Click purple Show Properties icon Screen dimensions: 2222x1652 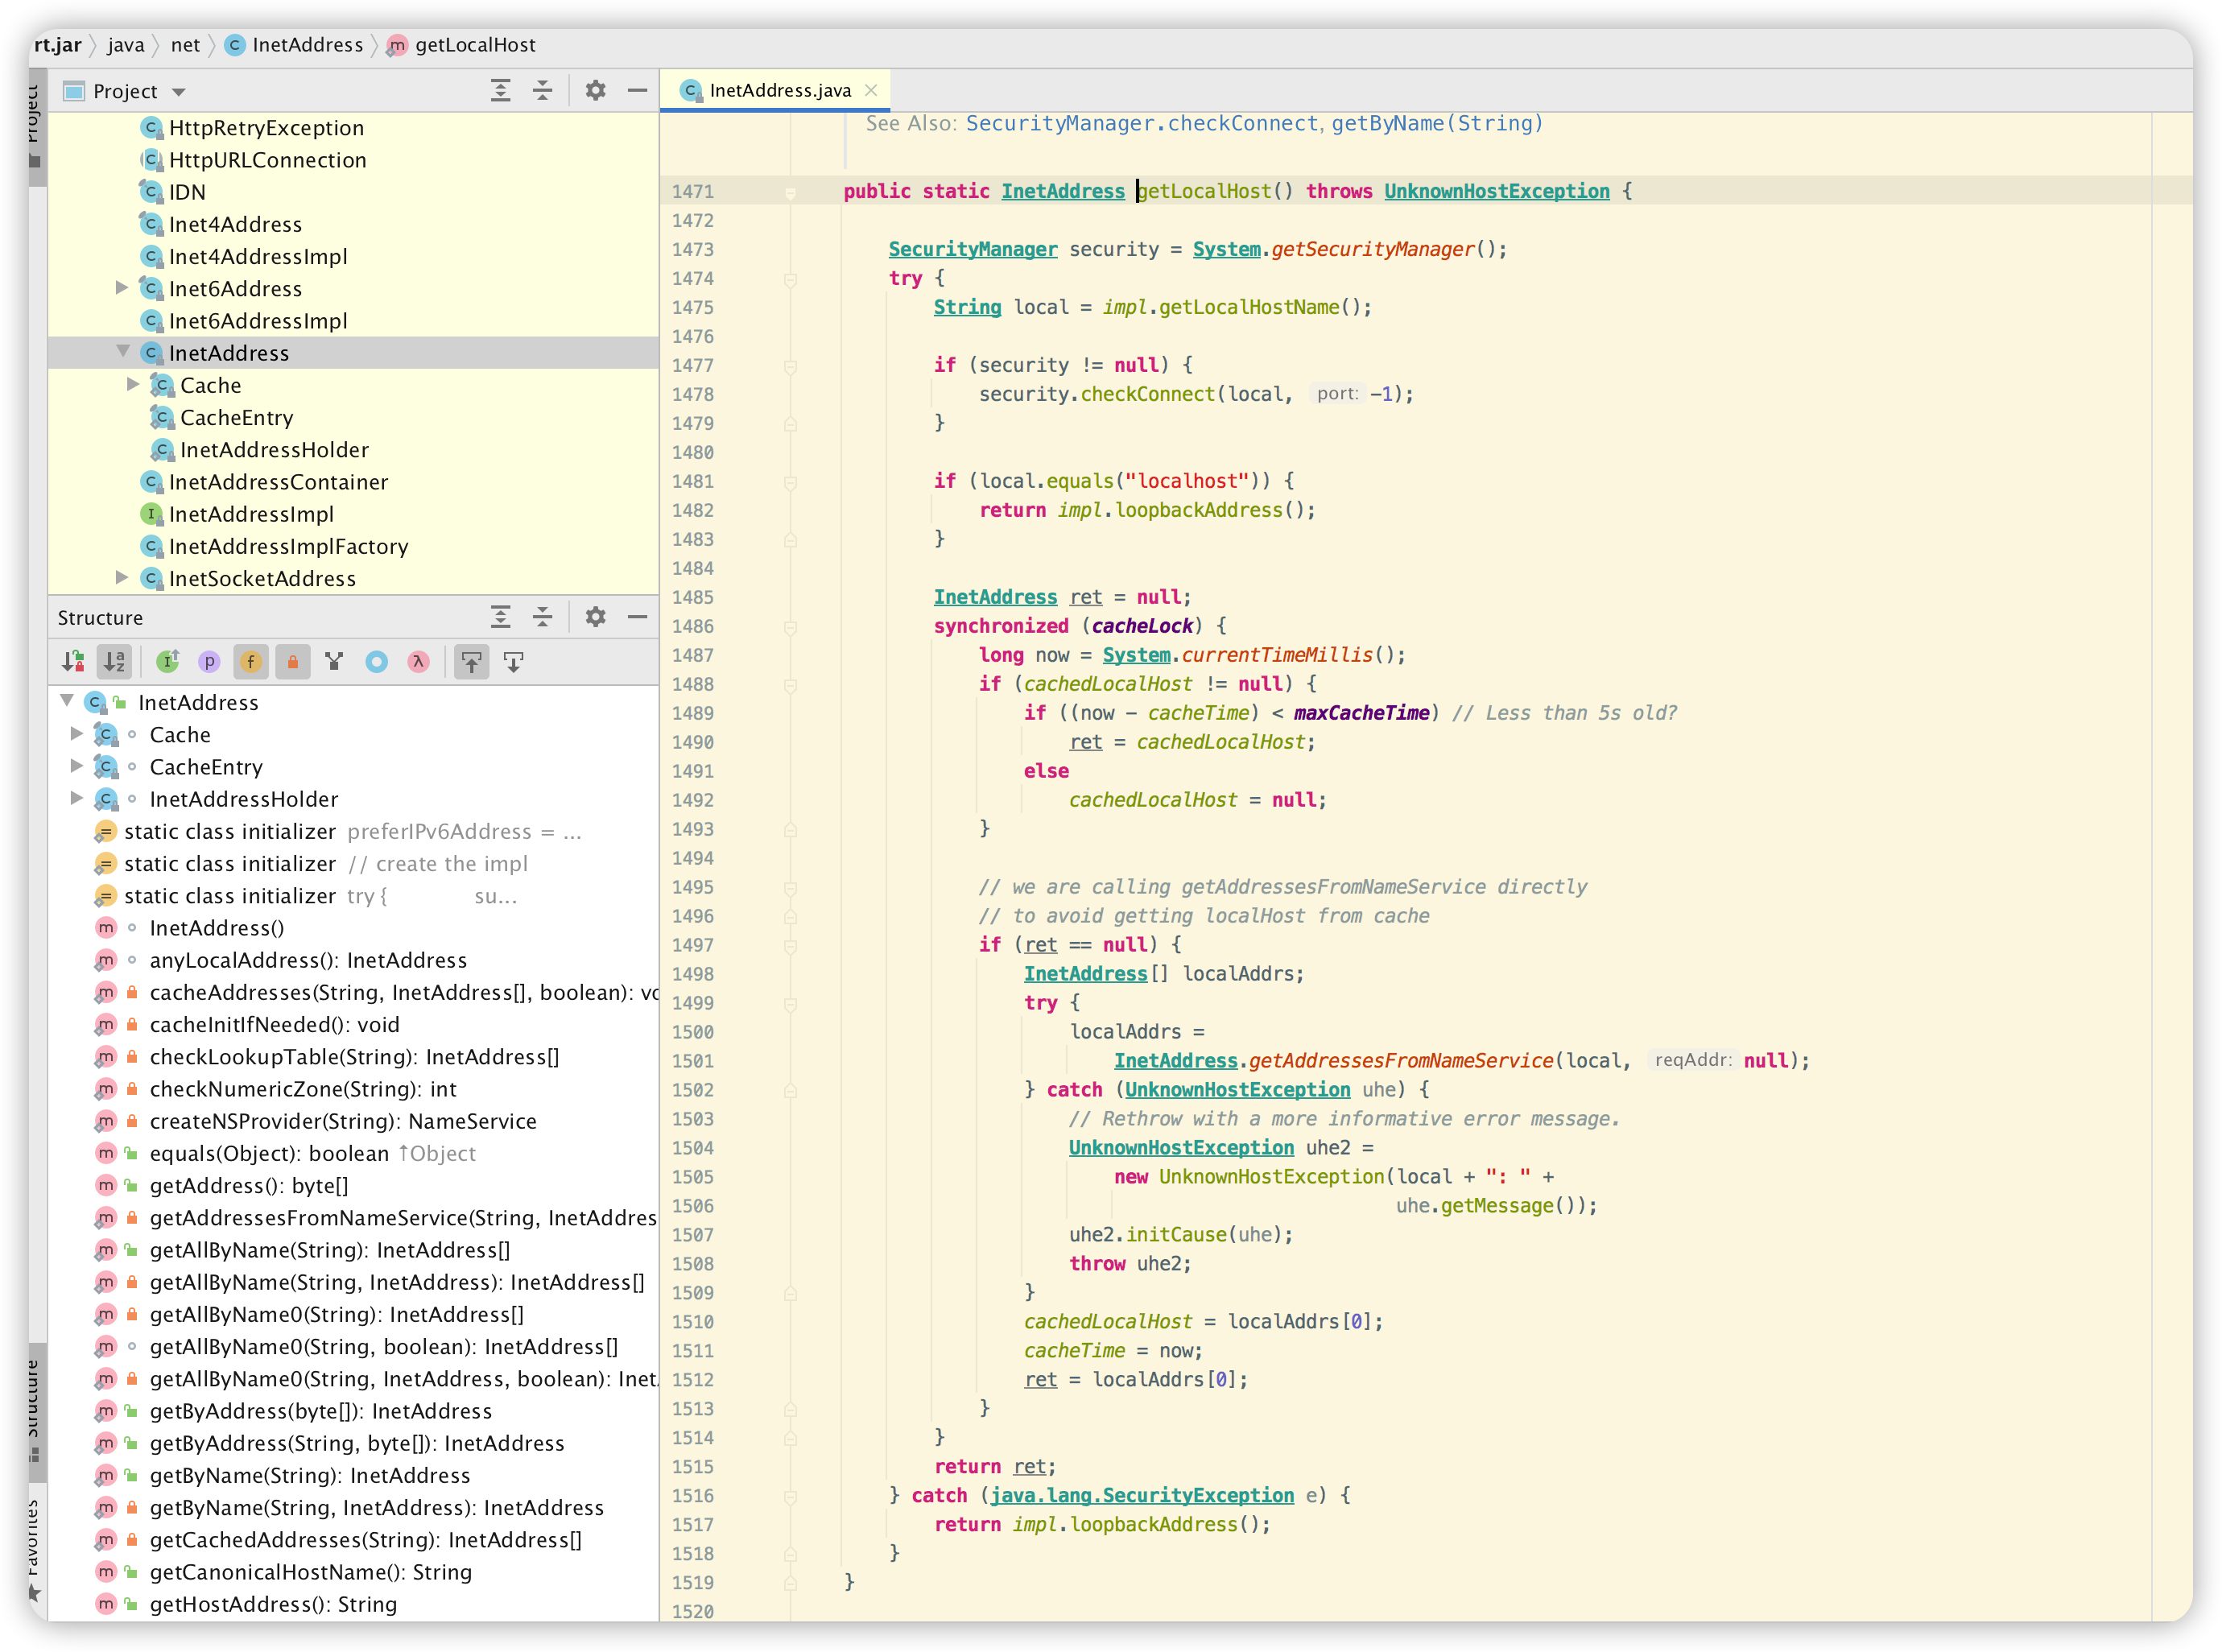[x=209, y=661]
